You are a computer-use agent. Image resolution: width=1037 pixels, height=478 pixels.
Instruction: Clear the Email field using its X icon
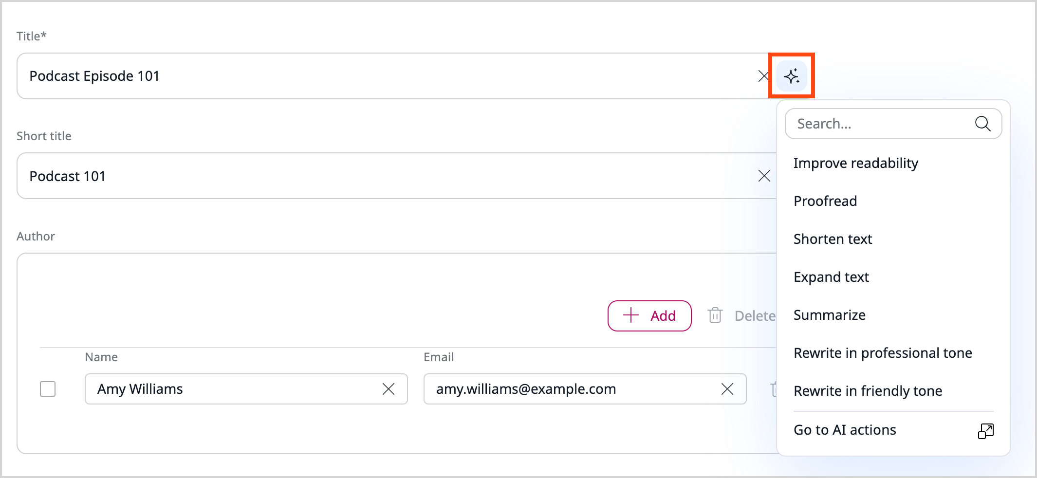click(727, 388)
